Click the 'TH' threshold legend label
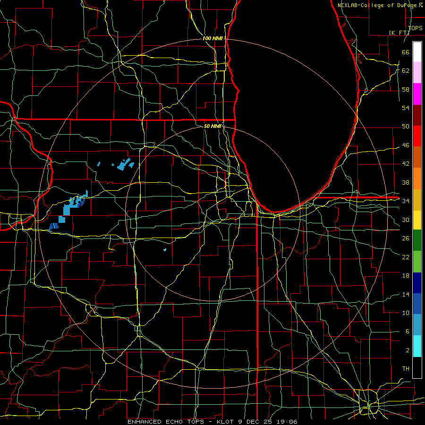Image resolution: width=425 pixels, height=425 pixels. pyautogui.click(x=406, y=369)
